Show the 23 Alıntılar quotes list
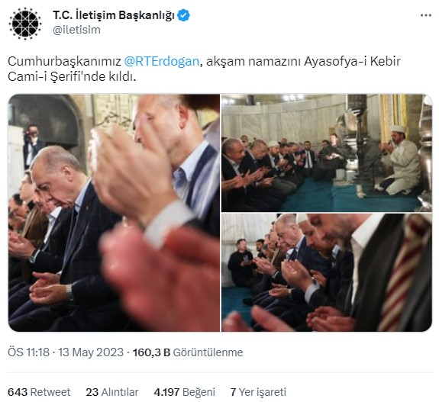Image resolution: width=439 pixels, height=402 pixels. (112, 392)
